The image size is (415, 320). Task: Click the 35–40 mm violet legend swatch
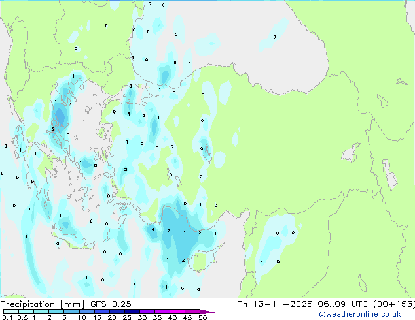[x=162, y=312]
